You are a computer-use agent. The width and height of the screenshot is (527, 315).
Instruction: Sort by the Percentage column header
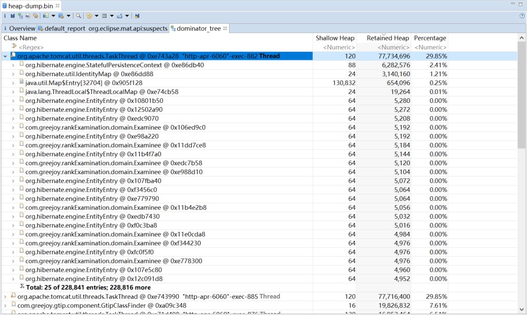pos(430,38)
